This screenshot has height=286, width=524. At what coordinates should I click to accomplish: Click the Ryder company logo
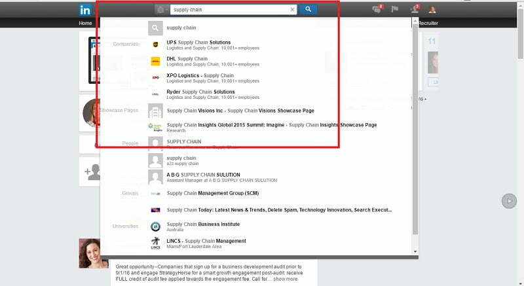tap(155, 94)
